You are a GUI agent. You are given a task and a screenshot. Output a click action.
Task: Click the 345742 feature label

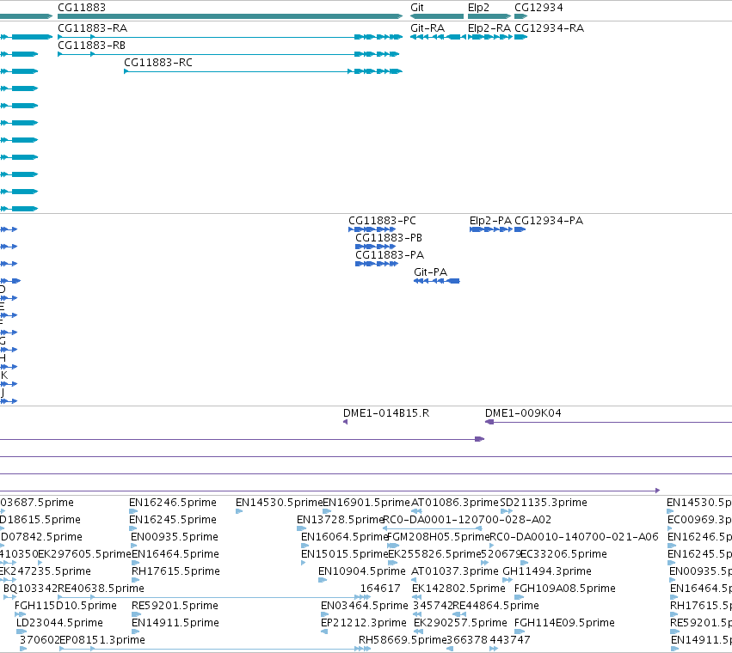tap(433, 606)
